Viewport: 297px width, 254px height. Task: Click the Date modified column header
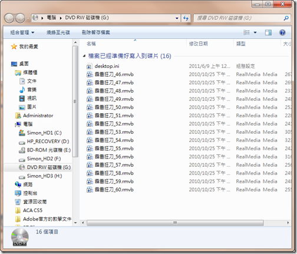pos(210,44)
